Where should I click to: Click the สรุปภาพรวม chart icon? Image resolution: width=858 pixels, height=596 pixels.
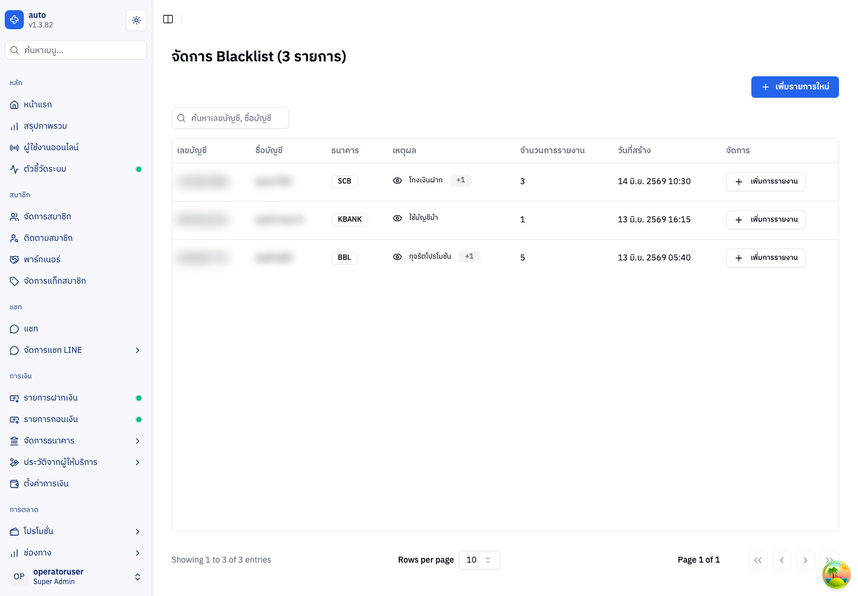point(14,126)
